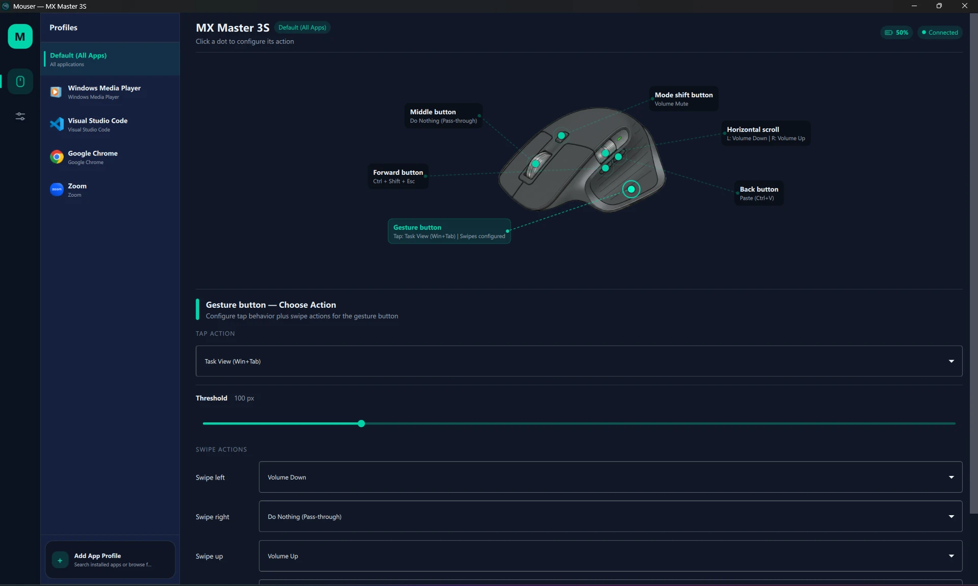
Task: Click the Gesture button dot on the mouse
Action: pos(631,189)
